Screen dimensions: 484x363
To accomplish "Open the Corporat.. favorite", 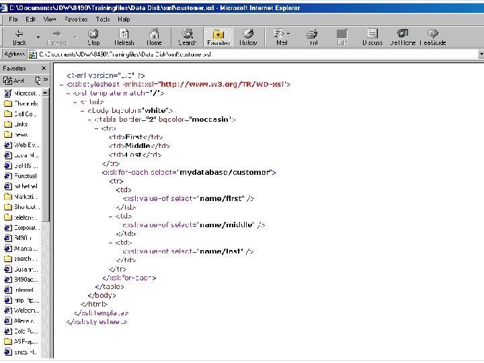I will [22, 228].
